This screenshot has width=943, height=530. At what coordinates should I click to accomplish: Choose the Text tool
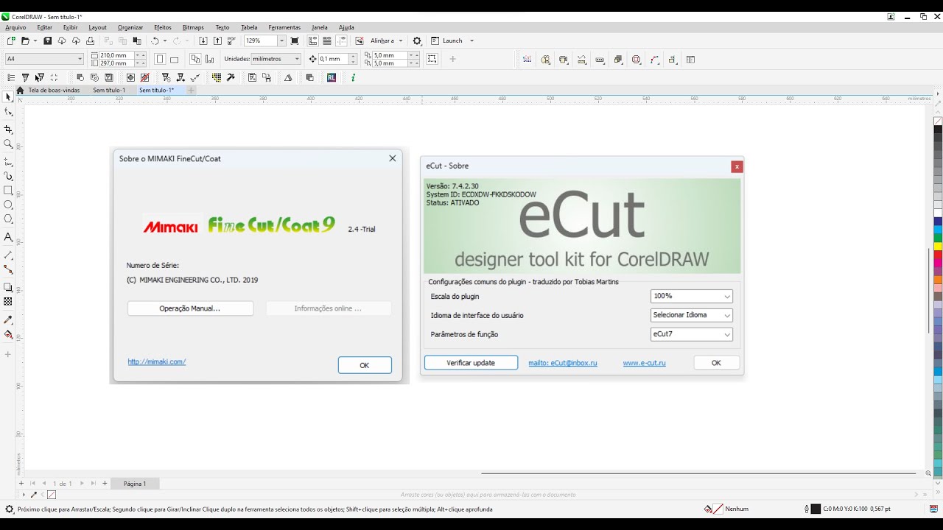(8, 237)
